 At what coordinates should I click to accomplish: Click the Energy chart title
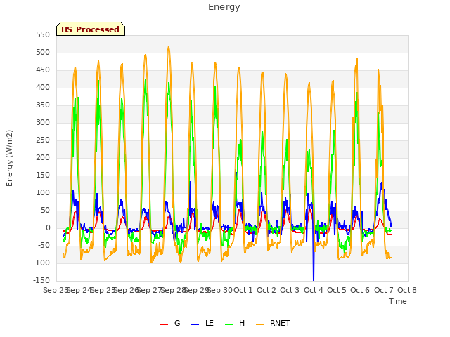[224, 7]
